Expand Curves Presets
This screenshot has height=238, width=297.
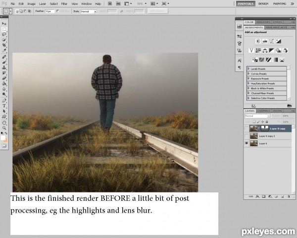(248, 73)
